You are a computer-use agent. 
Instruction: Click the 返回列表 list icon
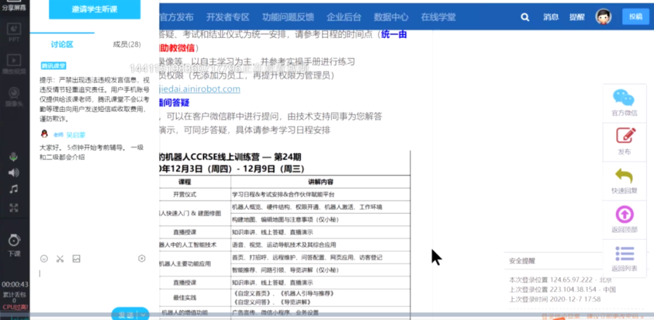624,258
